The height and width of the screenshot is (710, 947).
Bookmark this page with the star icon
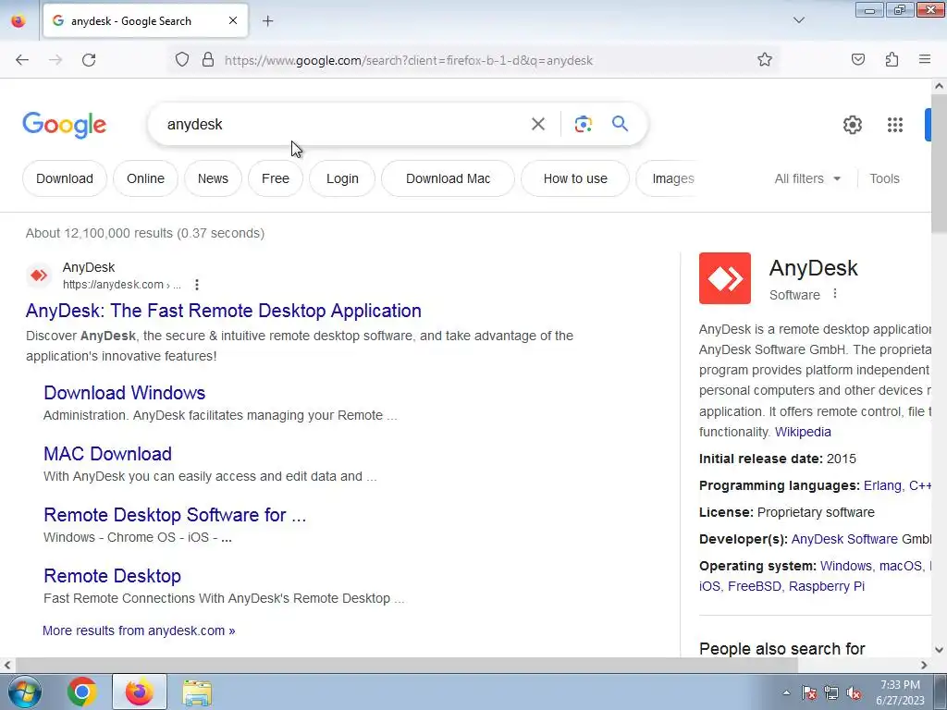765,60
